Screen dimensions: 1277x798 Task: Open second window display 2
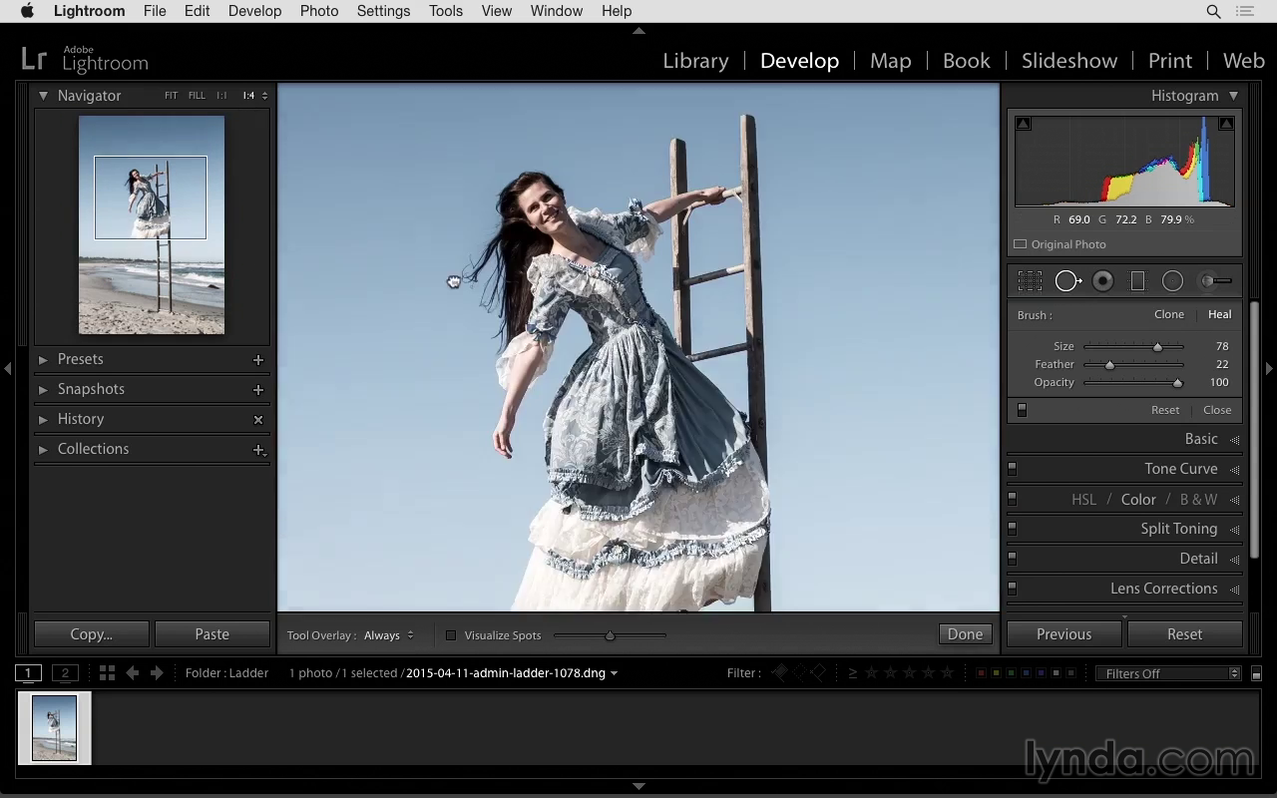coord(65,673)
